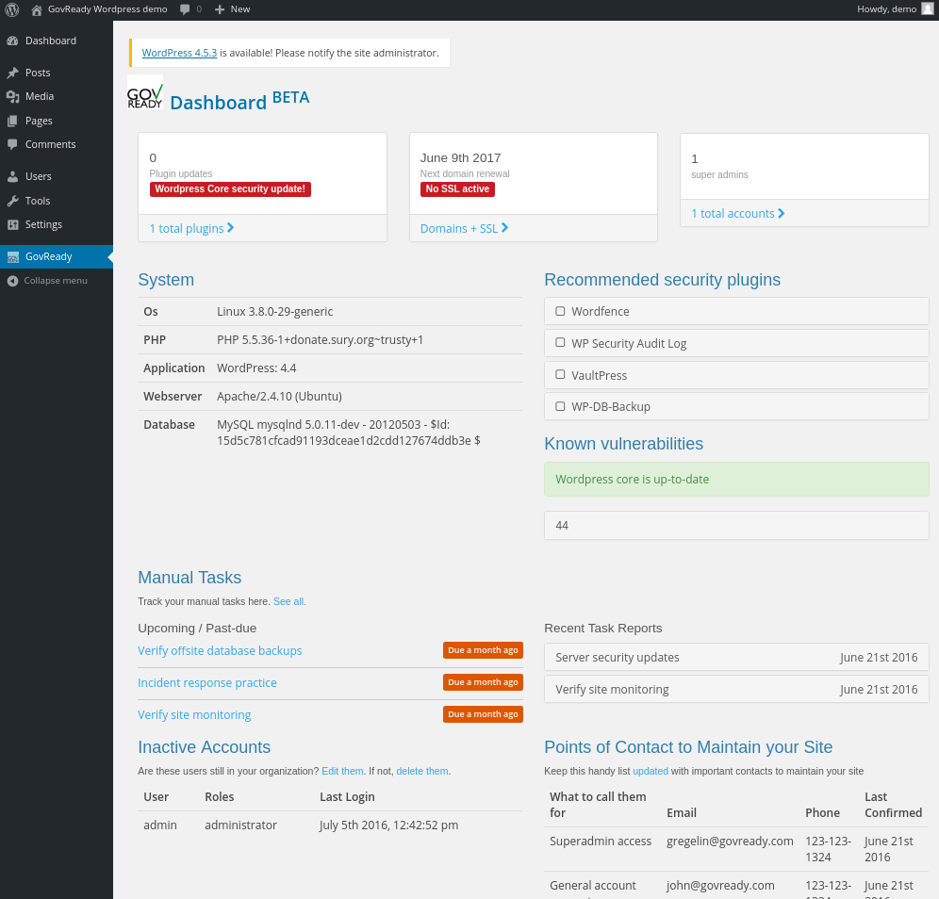Click the Comments speech bubble sidebar icon

12,144
